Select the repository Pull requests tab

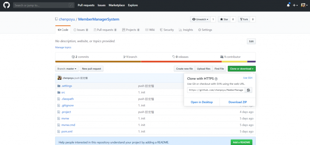click(x=105, y=30)
